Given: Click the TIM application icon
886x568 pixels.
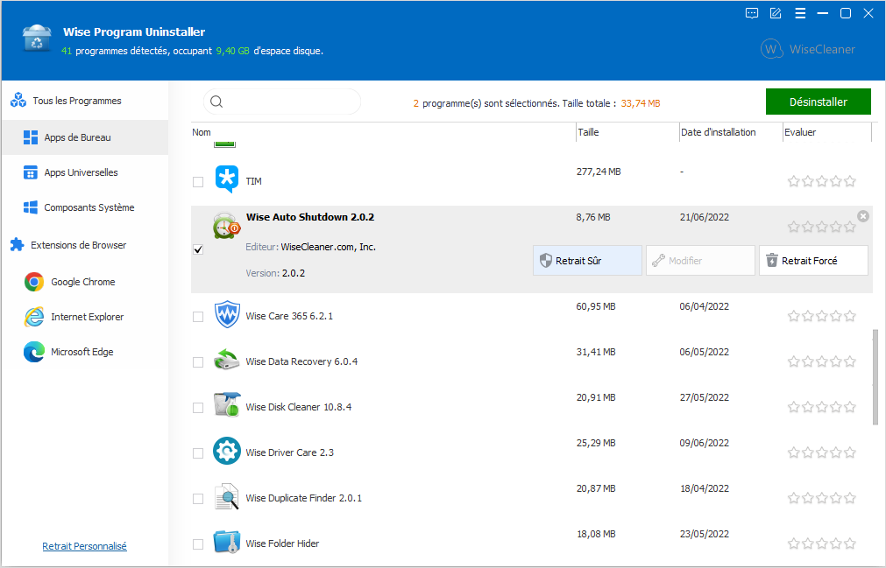Looking at the screenshot, I should point(227,179).
